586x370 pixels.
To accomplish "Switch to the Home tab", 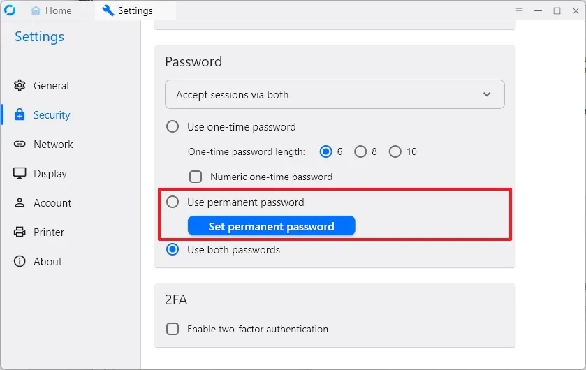I will 52,10.
